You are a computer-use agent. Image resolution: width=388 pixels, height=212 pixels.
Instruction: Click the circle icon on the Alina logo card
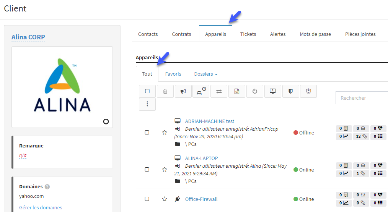(106, 121)
